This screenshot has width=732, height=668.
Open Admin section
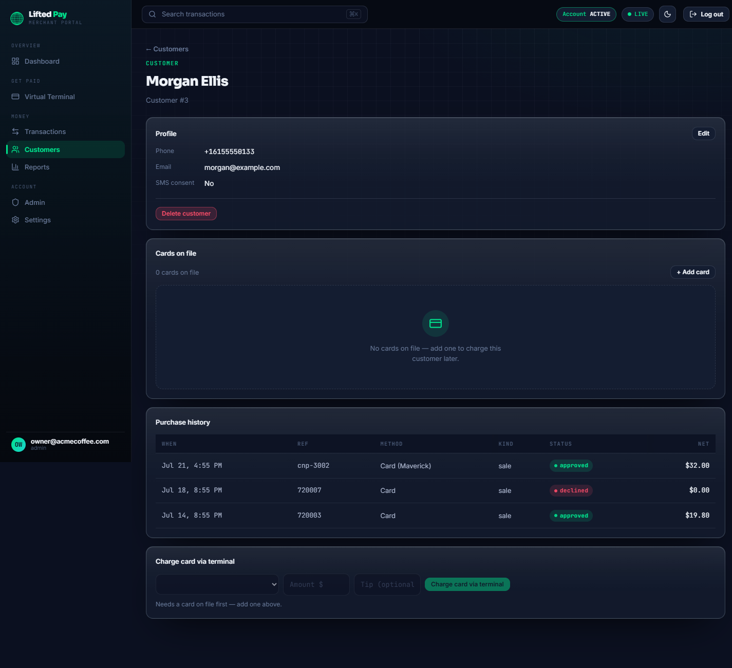click(x=66, y=202)
